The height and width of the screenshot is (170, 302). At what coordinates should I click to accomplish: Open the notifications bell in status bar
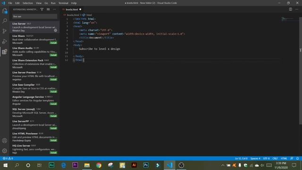tap(298, 159)
